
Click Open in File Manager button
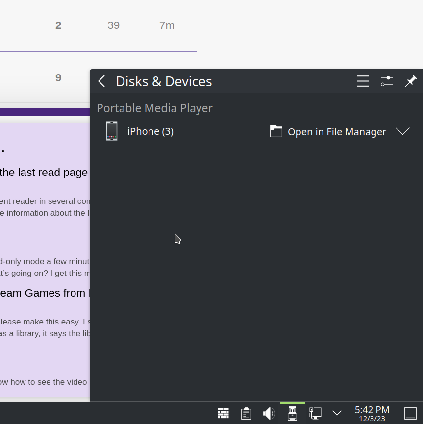pyautogui.click(x=328, y=132)
